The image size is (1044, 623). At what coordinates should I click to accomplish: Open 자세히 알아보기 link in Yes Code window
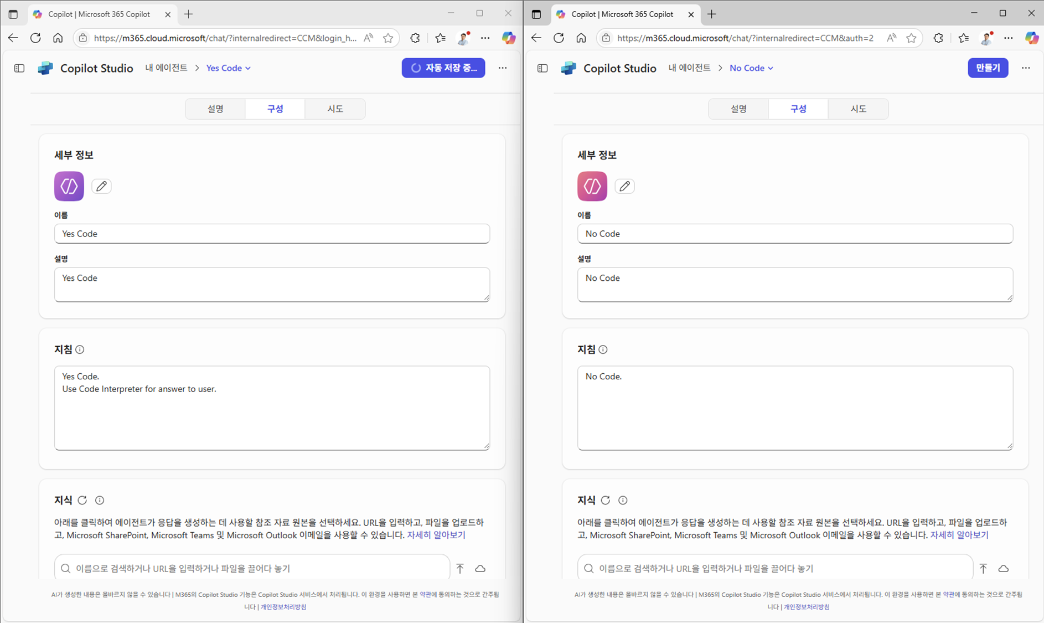436,535
